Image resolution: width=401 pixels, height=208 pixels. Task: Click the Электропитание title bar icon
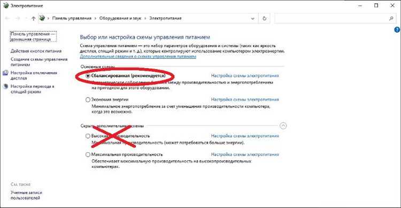click(6, 6)
